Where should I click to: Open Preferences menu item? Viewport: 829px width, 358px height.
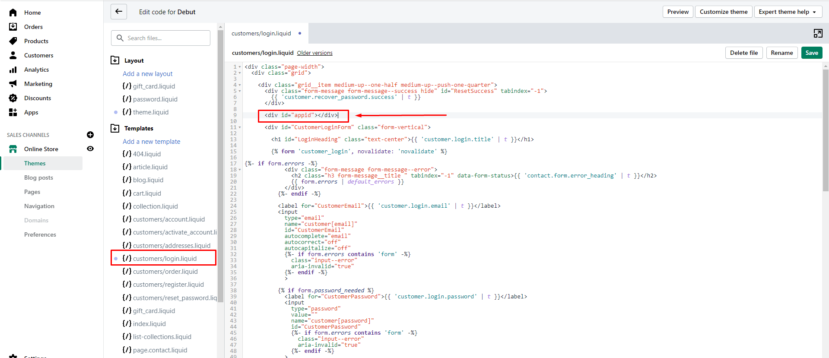tap(40, 234)
